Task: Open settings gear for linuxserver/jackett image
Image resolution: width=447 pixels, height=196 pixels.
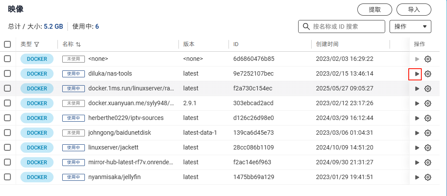Action: (x=427, y=148)
